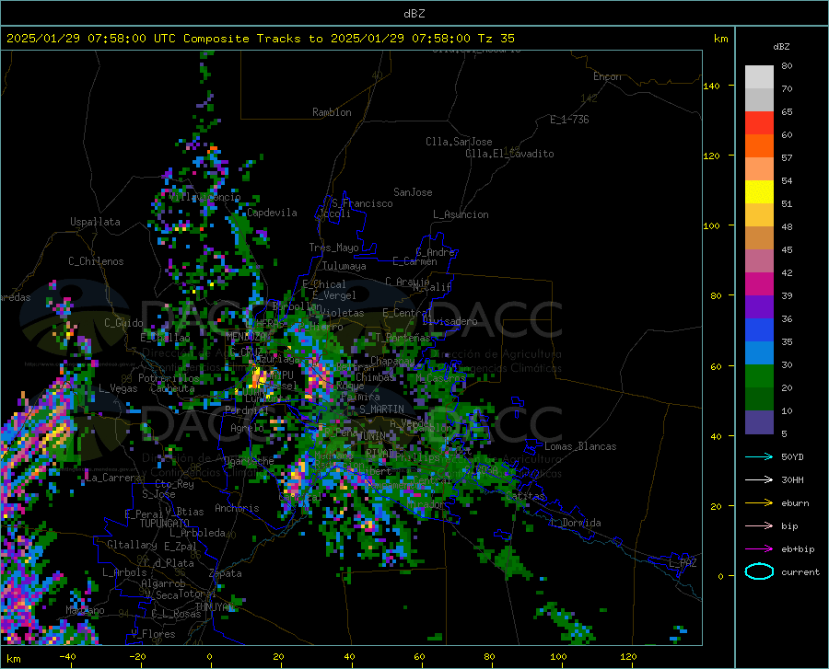This screenshot has width=829, height=669.
Task: Select the bright yellow legend swatch
Action: [x=759, y=192]
